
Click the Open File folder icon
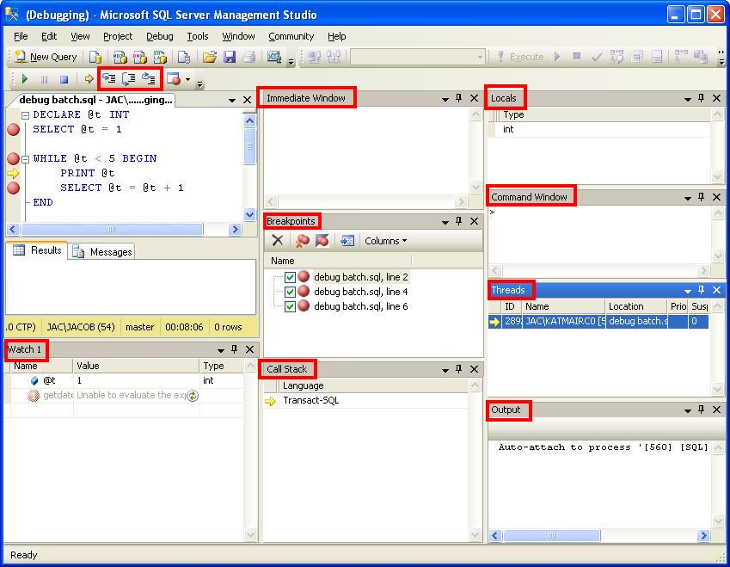[x=210, y=57]
